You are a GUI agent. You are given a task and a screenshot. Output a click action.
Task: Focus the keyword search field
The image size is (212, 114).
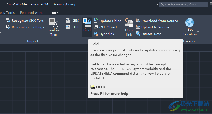pyautogui.click(x=183, y=4)
